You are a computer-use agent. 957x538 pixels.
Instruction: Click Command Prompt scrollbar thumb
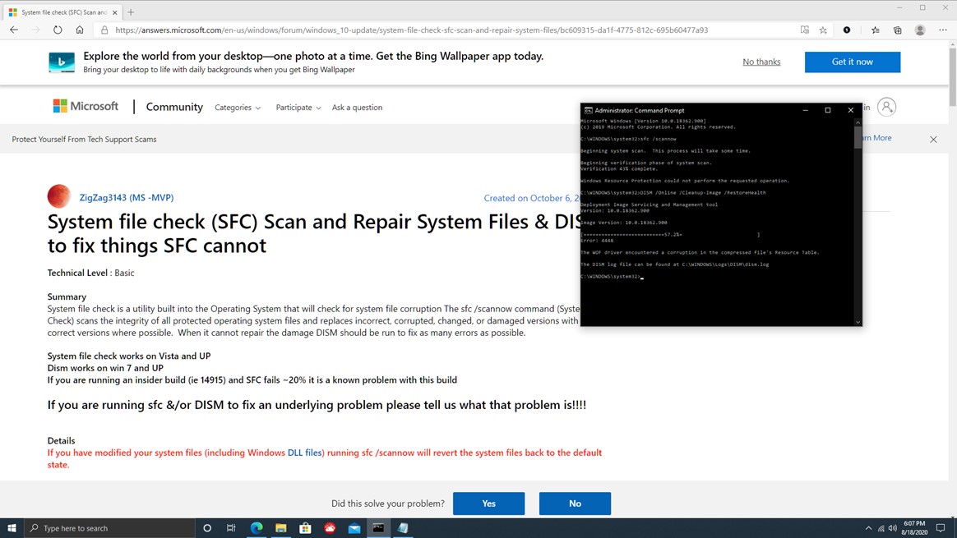858,137
